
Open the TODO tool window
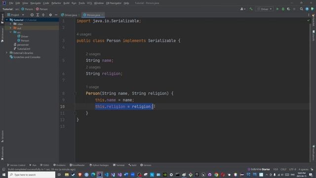[44, 165]
